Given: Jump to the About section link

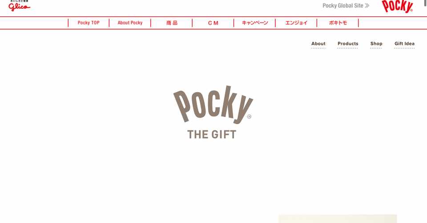Looking at the screenshot, I should pyautogui.click(x=318, y=44).
